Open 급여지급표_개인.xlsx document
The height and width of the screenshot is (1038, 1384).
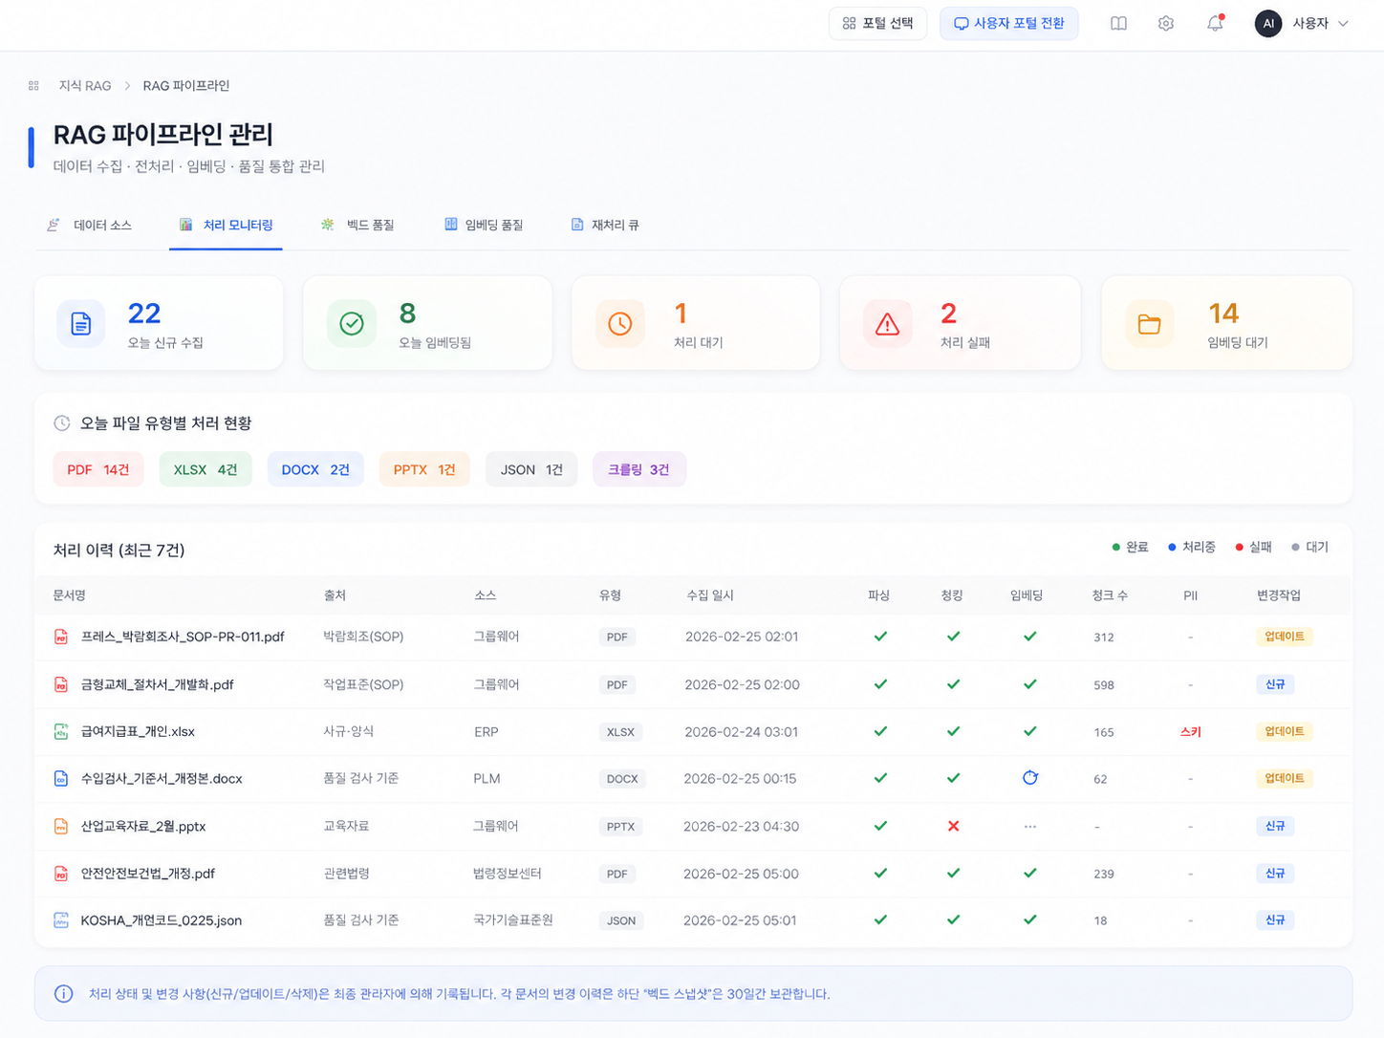tap(138, 731)
